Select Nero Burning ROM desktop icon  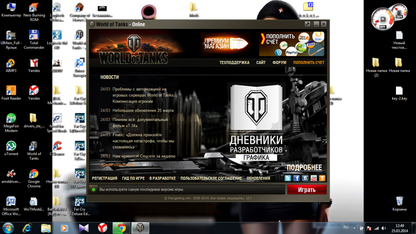34,12
